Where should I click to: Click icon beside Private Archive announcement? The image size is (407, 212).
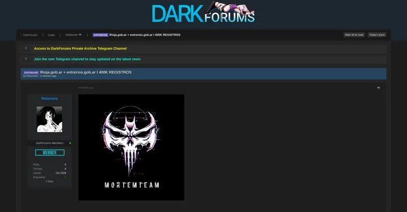pyautogui.click(x=26, y=48)
